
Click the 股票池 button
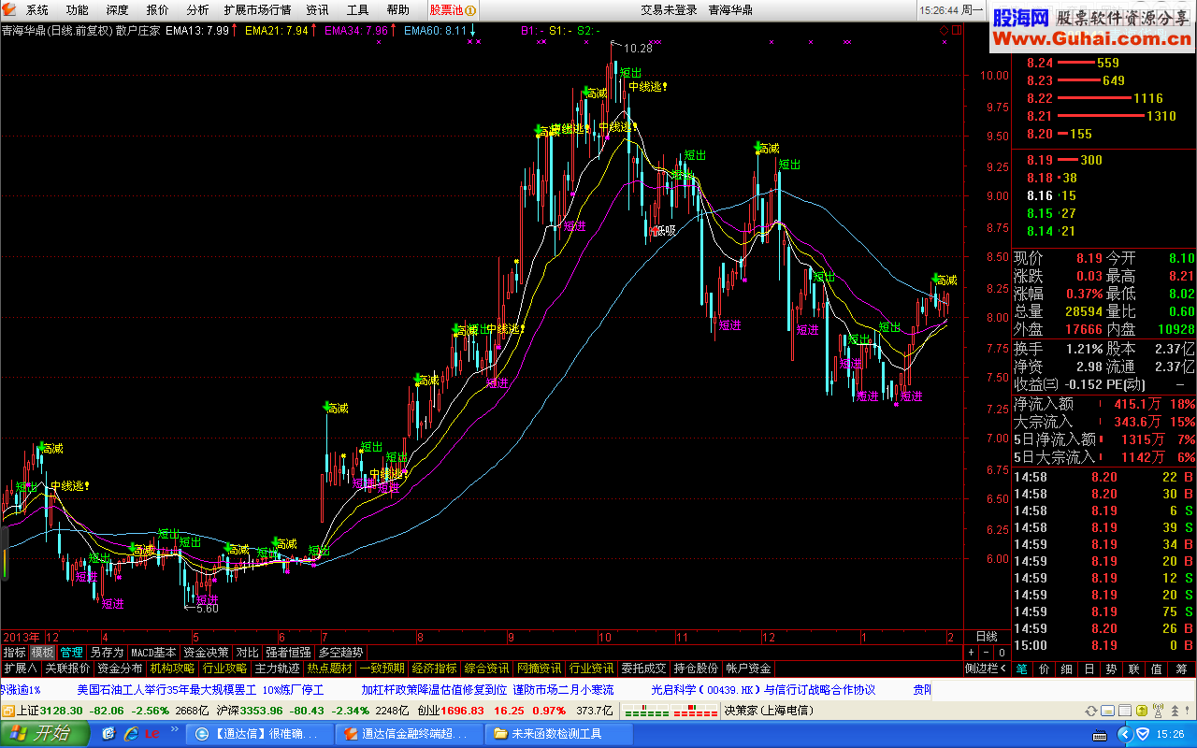(453, 10)
